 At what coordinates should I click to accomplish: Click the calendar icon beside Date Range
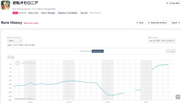[x=149, y=38]
